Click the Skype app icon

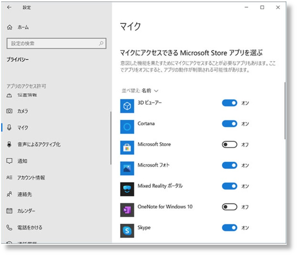[x=127, y=231]
